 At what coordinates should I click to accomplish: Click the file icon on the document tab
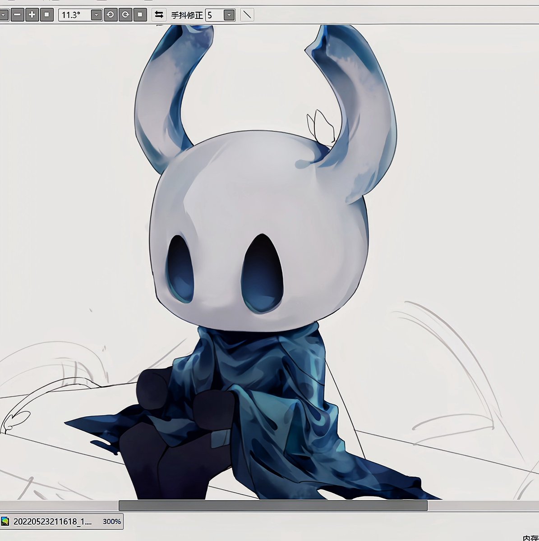(5, 522)
